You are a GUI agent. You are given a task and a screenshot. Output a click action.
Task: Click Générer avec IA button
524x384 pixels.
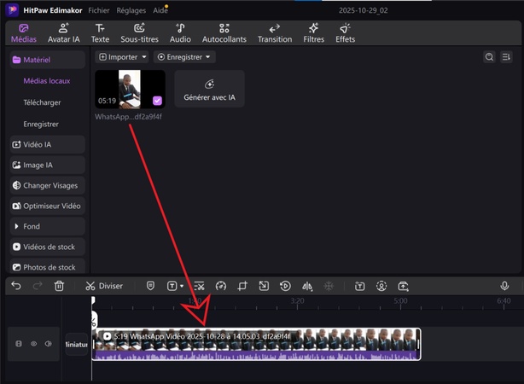(209, 89)
